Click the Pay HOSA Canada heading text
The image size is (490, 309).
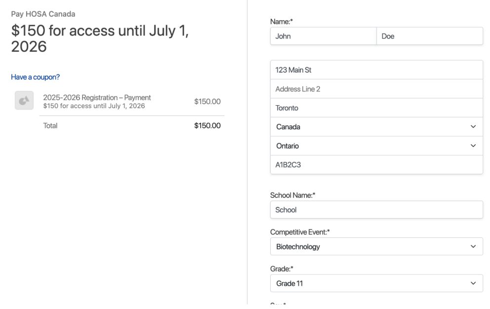point(43,14)
